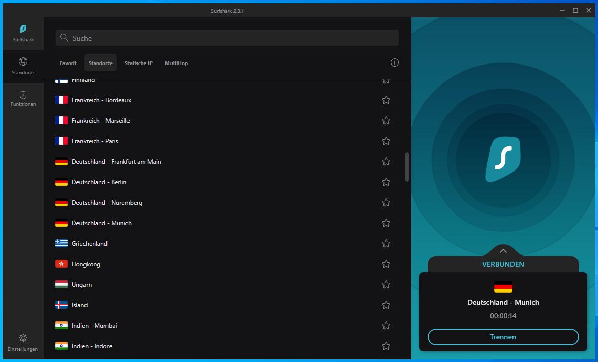
Task: Maximize the Surfshark window
Action: (x=575, y=10)
